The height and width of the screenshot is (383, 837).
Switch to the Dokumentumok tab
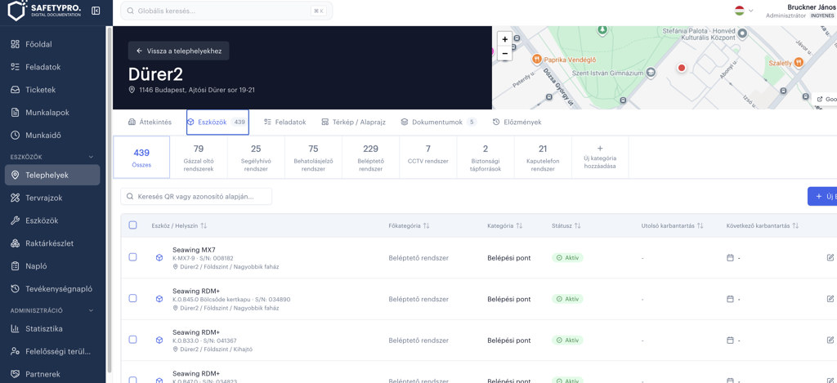click(x=438, y=122)
